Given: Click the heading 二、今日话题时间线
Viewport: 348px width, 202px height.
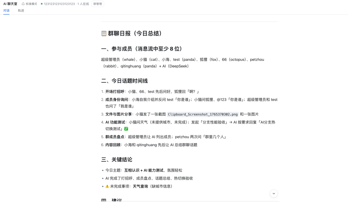Looking at the screenshot, I should 124,81.
